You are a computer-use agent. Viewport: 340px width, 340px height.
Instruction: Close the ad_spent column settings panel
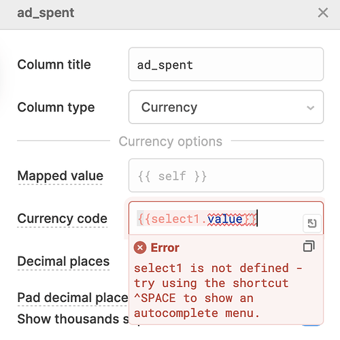323,13
